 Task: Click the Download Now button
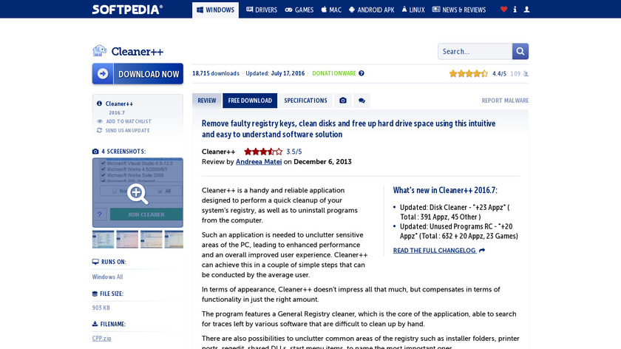coord(138,74)
